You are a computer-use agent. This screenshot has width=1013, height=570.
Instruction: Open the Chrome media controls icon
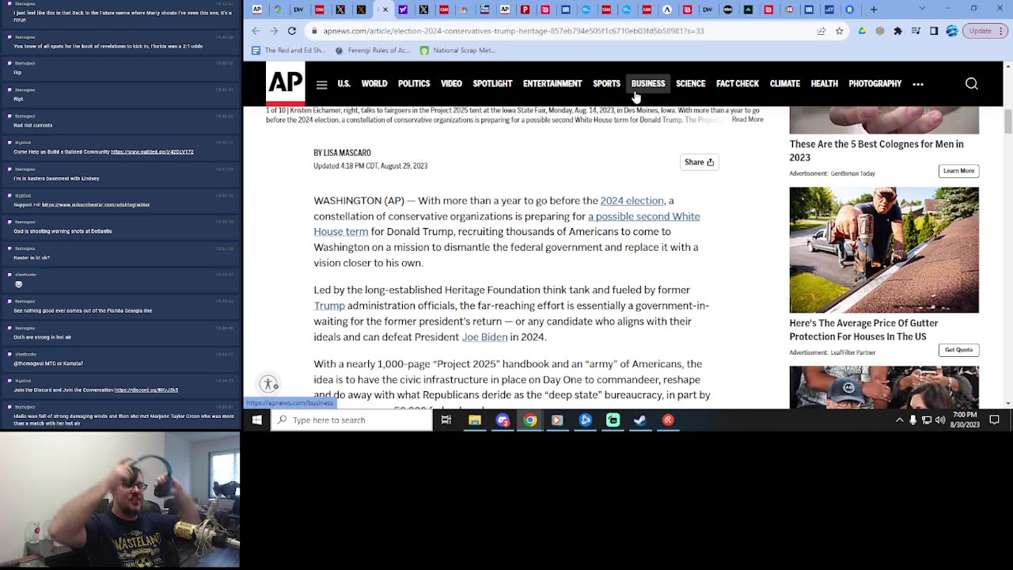click(916, 31)
